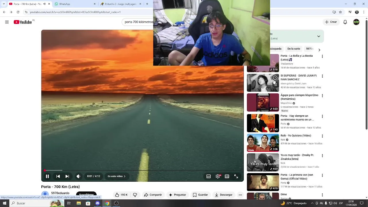Open options for 'Porta - Hay siempre un sentimiento'

(x=322, y=116)
